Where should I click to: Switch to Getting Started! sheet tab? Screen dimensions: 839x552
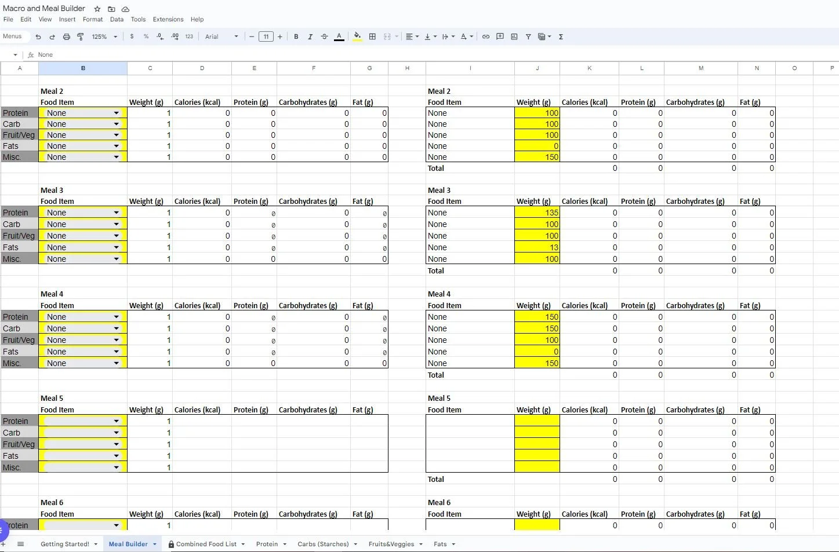point(65,544)
